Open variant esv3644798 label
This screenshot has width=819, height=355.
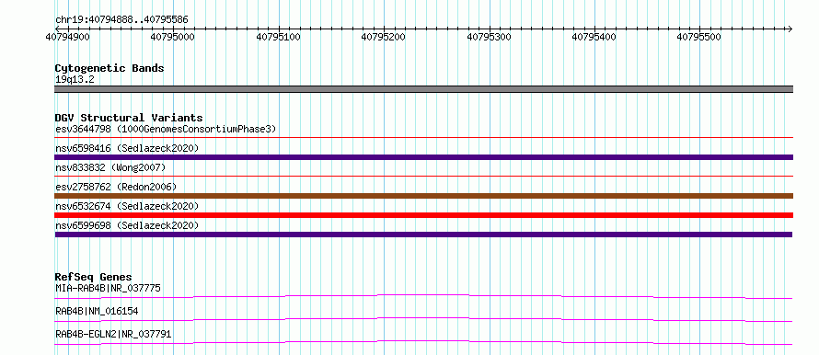(x=166, y=129)
